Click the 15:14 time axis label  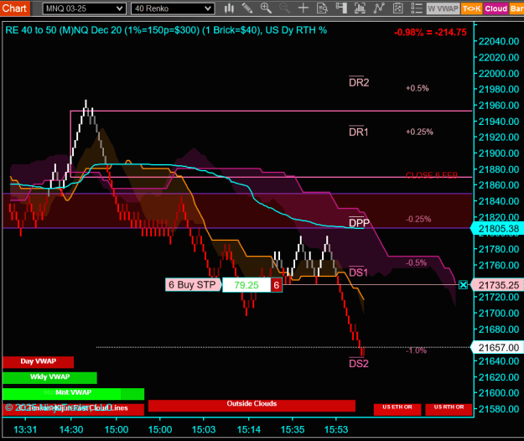point(249,429)
